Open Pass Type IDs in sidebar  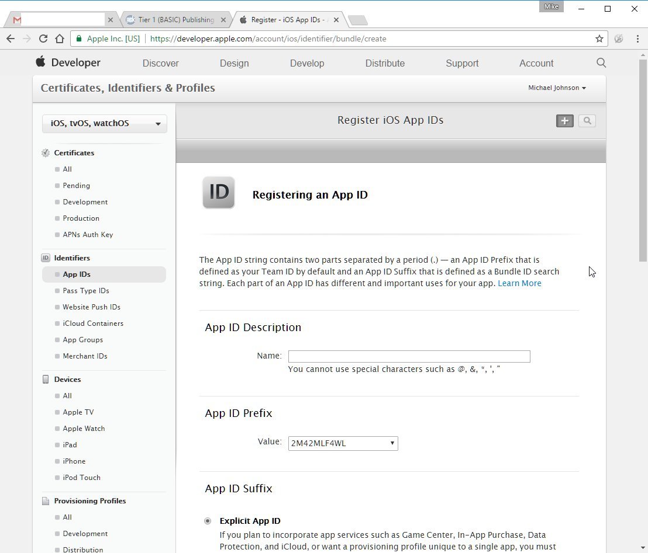pos(86,291)
